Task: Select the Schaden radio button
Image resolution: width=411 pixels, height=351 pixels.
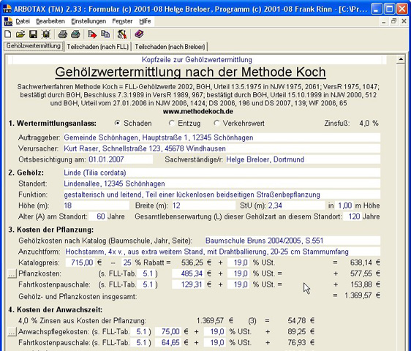Action: [118, 123]
